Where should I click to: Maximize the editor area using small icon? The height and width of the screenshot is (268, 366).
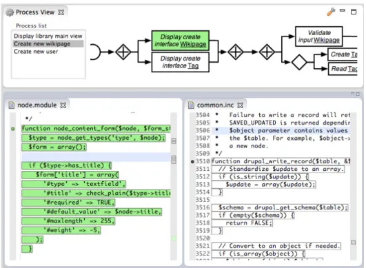point(358,94)
